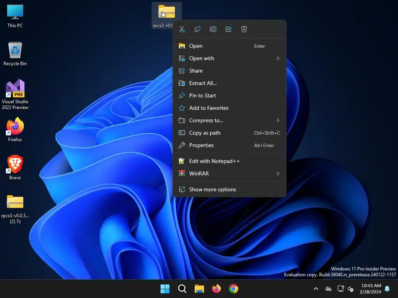
Task: Select the WinRAR menu entry
Action: click(229, 173)
